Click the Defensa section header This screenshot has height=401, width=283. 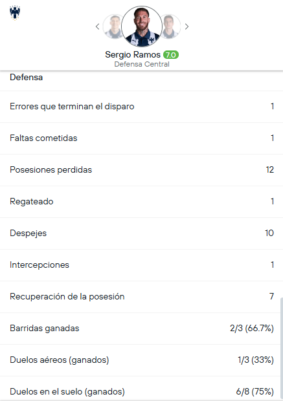(26, 77)
